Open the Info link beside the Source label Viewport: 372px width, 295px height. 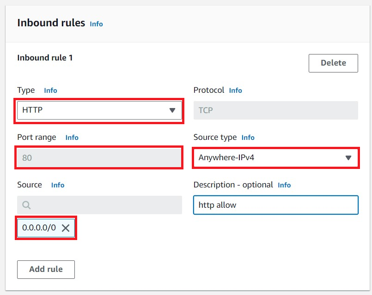coord(58,185)
